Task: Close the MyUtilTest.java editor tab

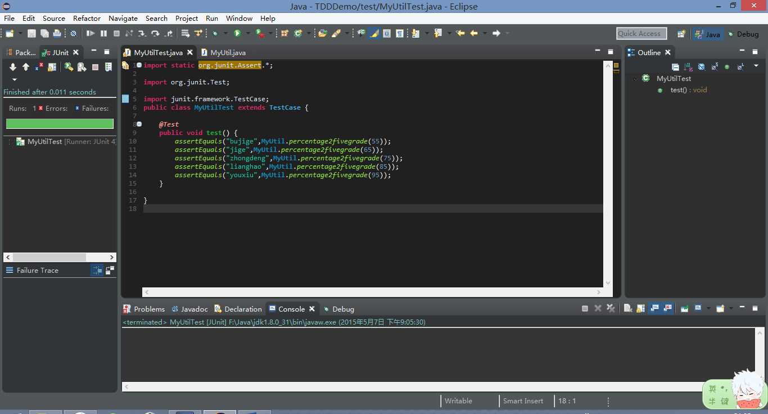Action: click(190, 52)
